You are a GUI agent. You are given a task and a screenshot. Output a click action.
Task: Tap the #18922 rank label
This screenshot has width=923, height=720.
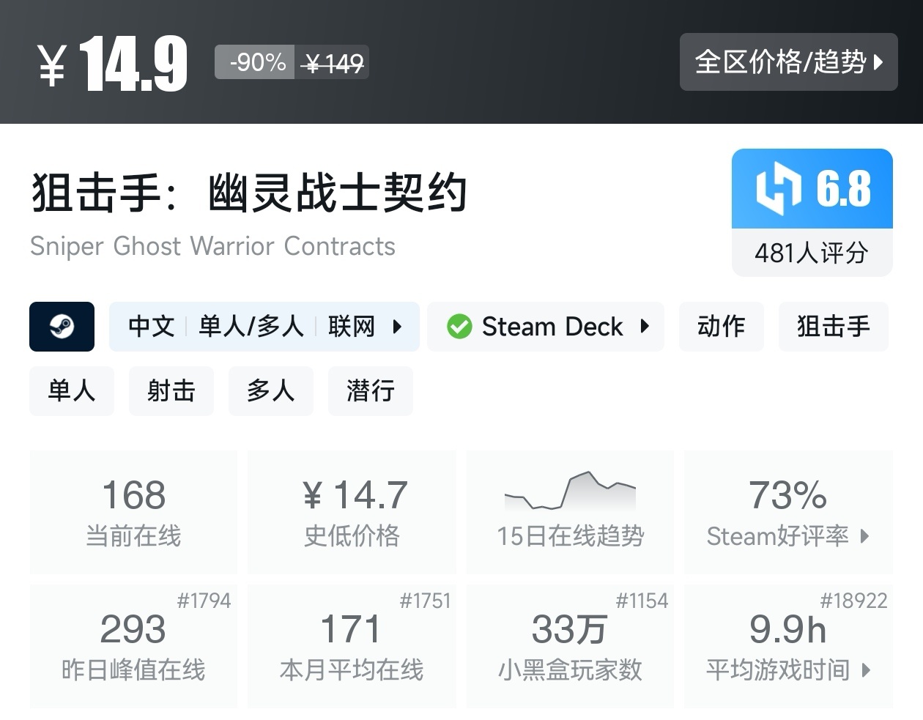853,601
